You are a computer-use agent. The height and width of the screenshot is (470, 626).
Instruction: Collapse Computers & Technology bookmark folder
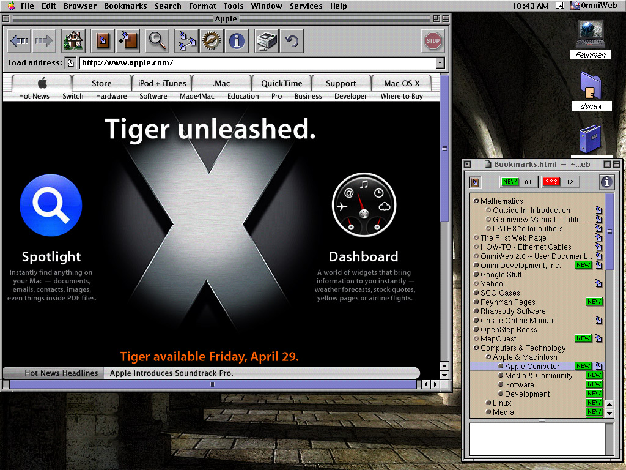(476, 348)
